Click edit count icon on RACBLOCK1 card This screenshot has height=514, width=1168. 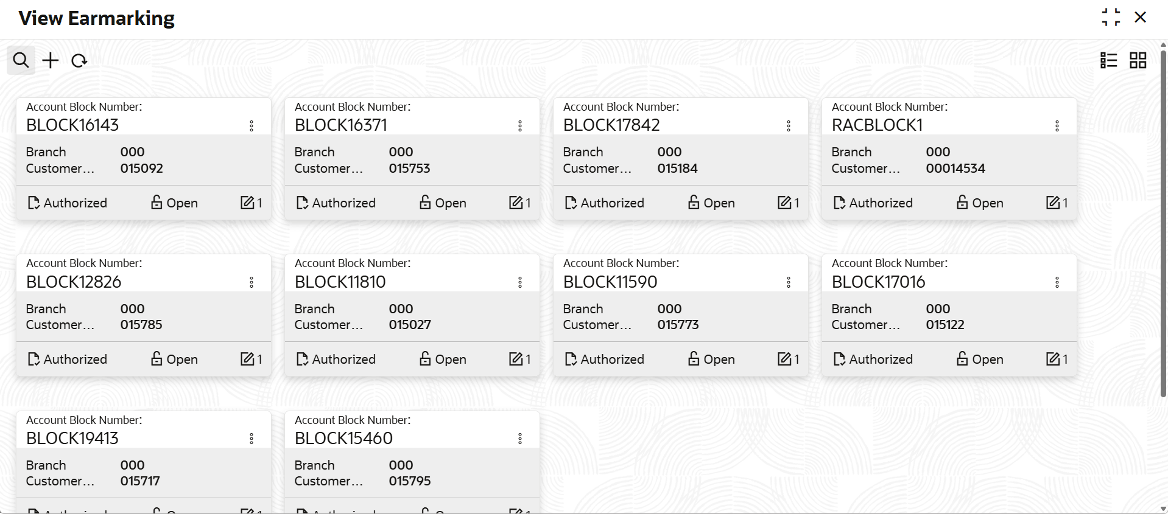point(1053,203)
